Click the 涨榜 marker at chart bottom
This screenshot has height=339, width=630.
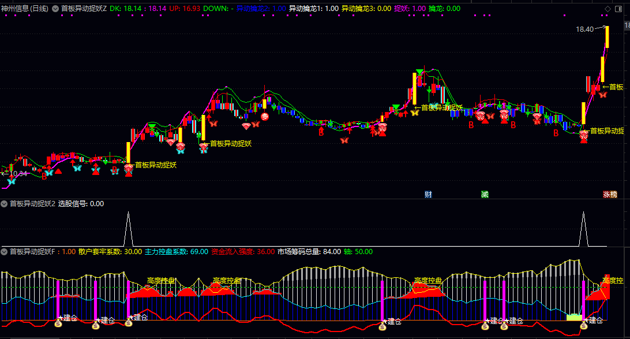(x=610, y=194)
